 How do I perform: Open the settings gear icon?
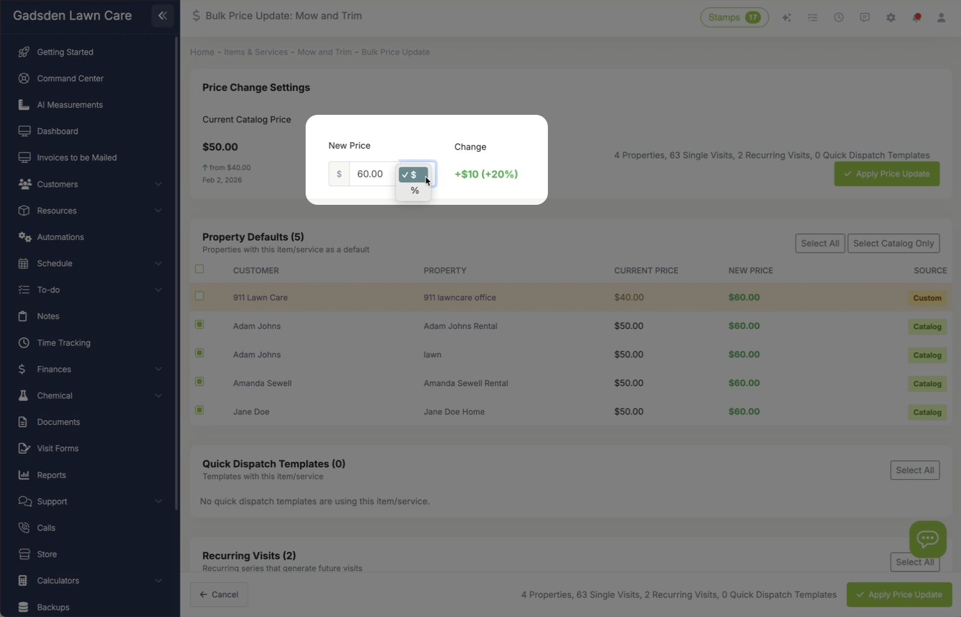890,17
